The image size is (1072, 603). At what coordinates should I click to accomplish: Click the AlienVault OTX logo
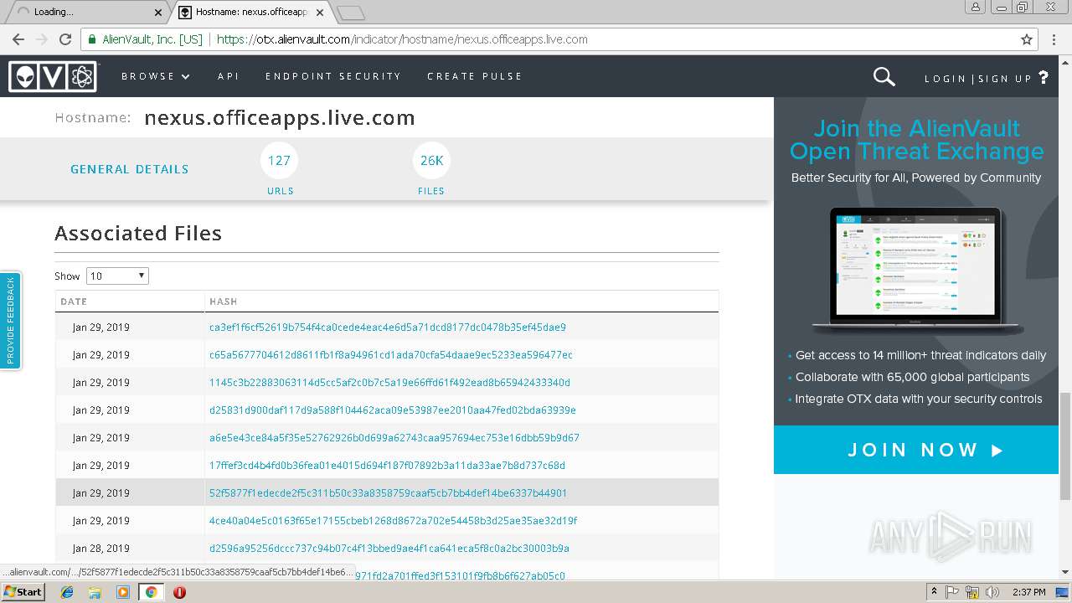pos(53,77)
